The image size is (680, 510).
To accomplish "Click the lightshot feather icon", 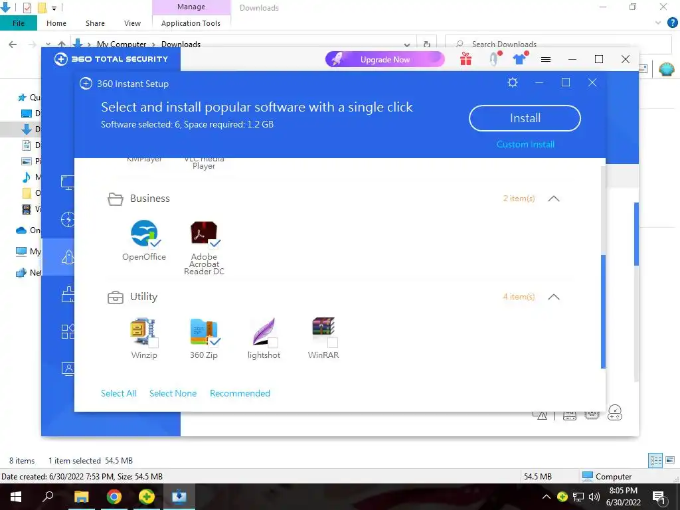I will [264, 332].
